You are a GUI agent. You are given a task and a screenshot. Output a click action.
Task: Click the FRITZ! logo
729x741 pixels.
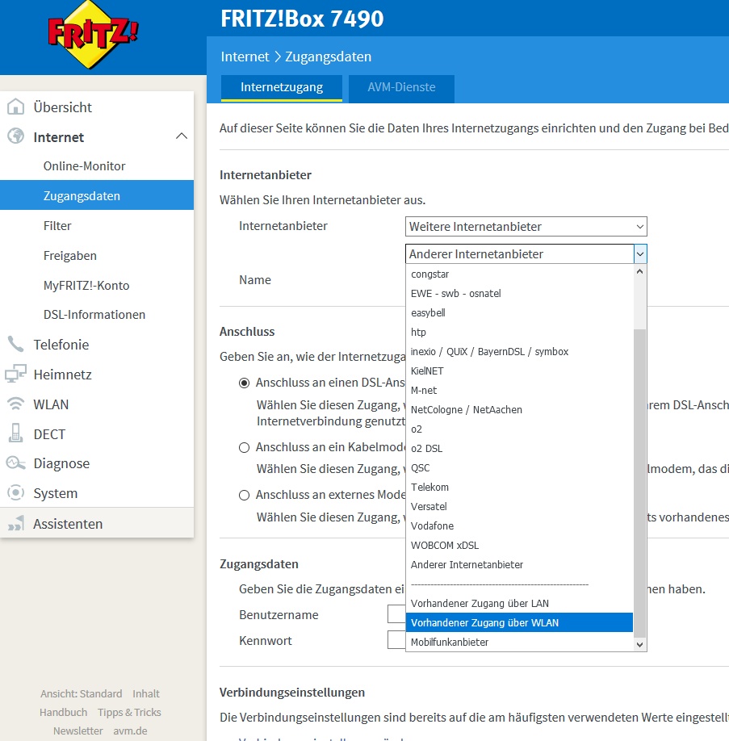point(93,35)
